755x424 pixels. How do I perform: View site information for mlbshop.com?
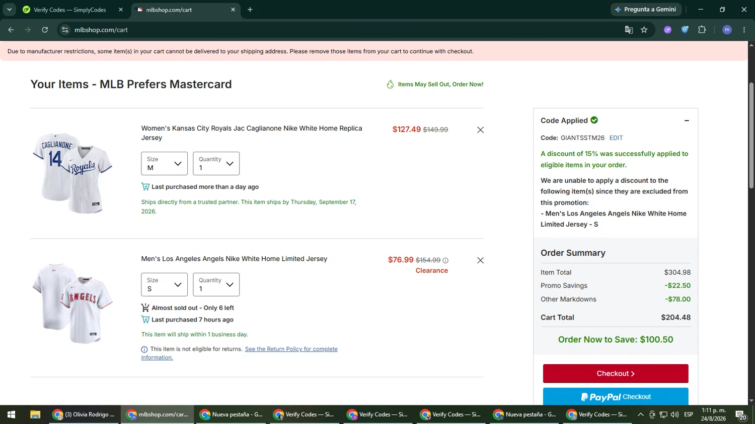tap(65, 30)
